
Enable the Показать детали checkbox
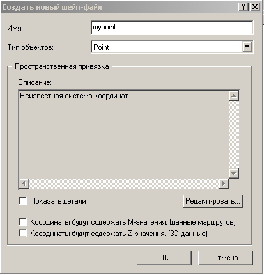[23, 201]
